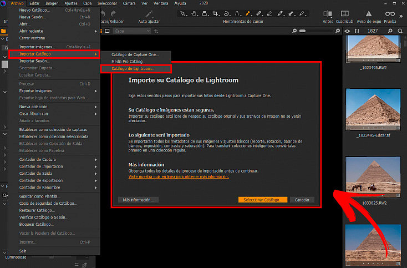Click the zoom in magnifier in viewer bar
The width and height of the screenshot is (407, 268).
tap(338, 31)
